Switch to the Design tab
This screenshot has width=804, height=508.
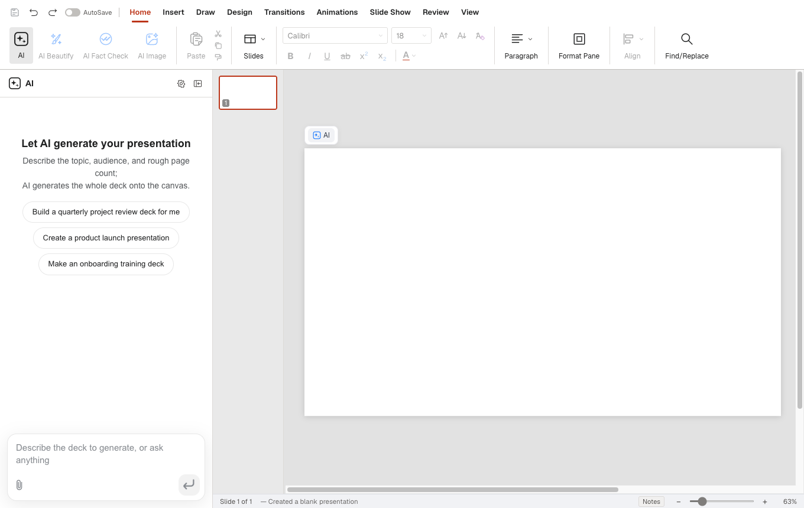[x=239, y=12]
